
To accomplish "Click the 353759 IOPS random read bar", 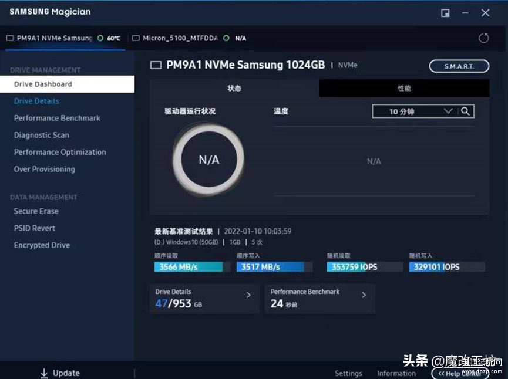I will point(365,267).
